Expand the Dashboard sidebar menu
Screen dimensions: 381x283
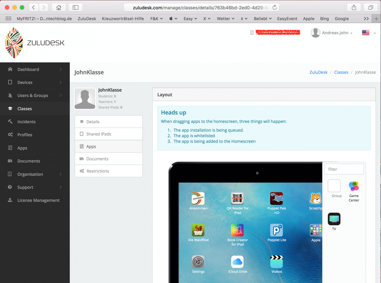coord(35,69)
